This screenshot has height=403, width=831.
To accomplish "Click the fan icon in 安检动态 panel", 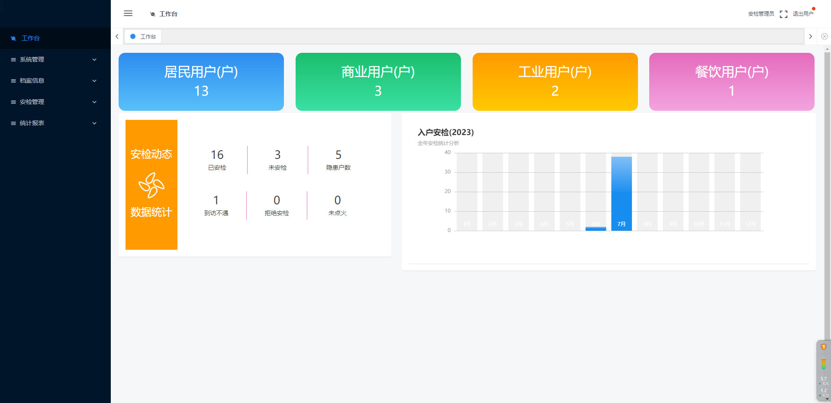I will click(151, 185).
